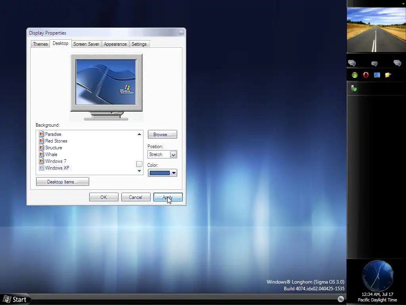Open the Start menu
This screenshot has width=406, height=305.
pyautogui.click(x=15, y=299)
